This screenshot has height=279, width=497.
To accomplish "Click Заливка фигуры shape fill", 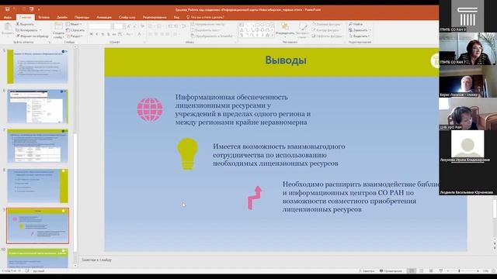I will click(x=326, y=24).
